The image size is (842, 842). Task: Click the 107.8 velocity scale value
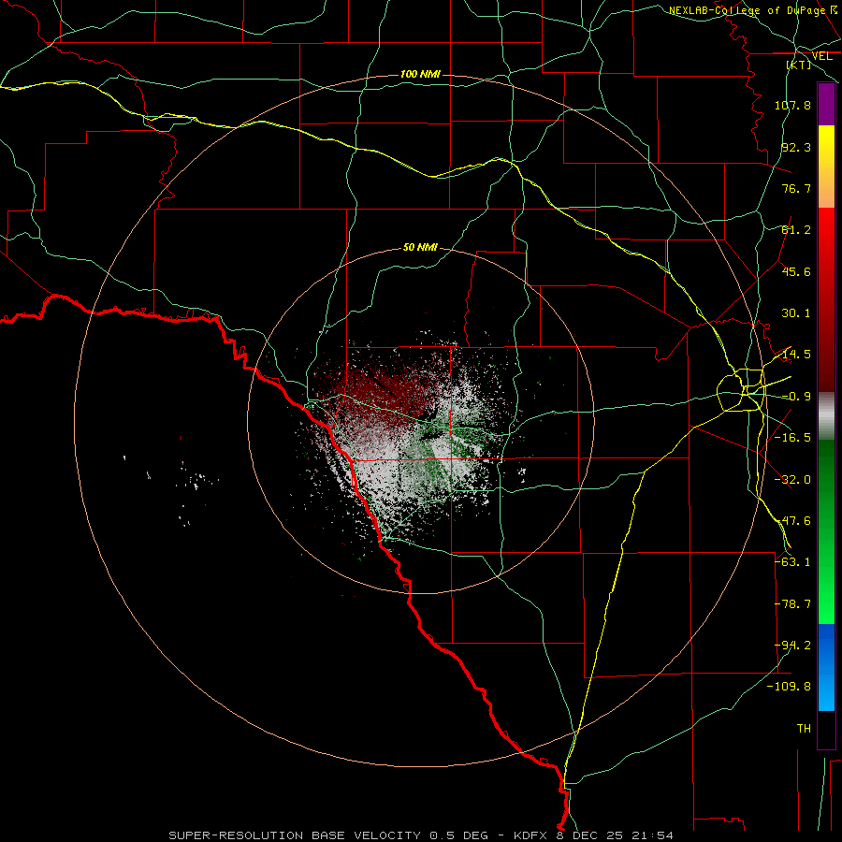coord(792,105)
